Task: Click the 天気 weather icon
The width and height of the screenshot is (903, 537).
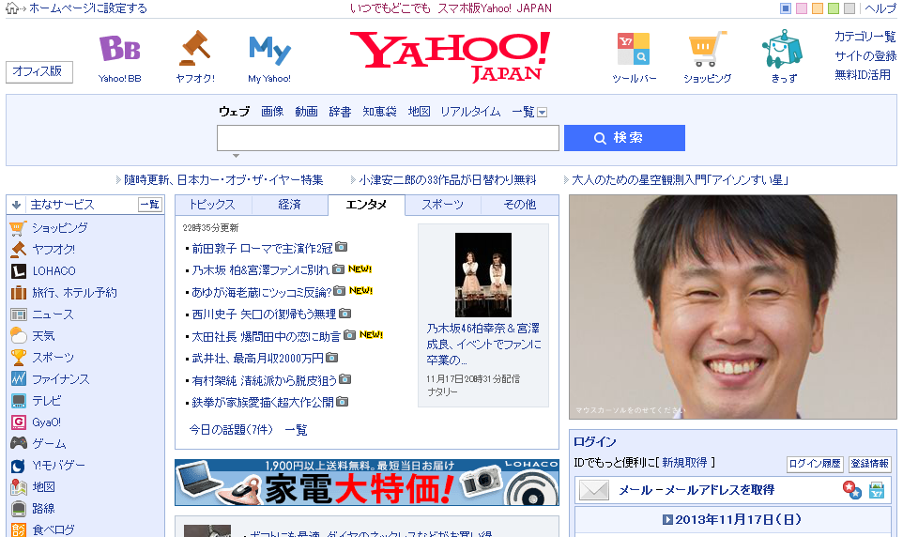Action: pyautogui.click(x=19, y=336)
